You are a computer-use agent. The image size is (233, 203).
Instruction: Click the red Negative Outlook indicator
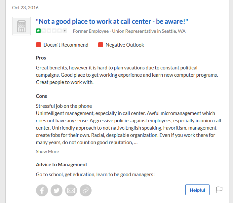click(100, 45)
